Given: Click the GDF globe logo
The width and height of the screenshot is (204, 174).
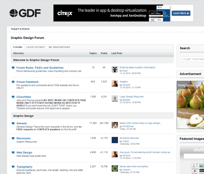Looking at the screenshot, I should (25, 13).
